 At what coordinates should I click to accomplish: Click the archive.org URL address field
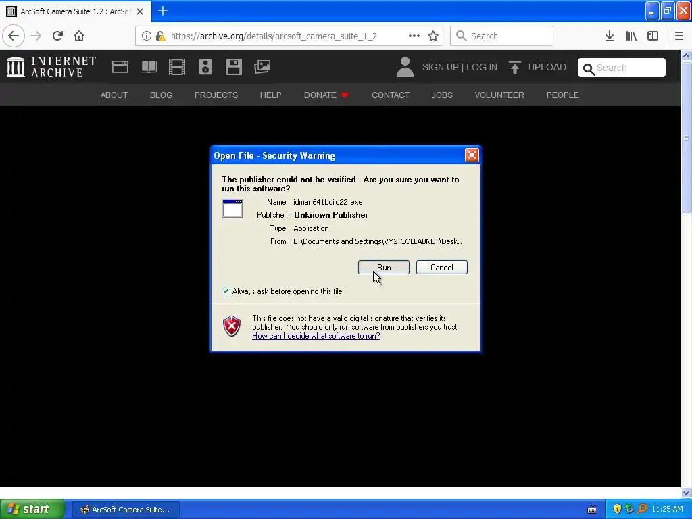click(x=274, y=36)
